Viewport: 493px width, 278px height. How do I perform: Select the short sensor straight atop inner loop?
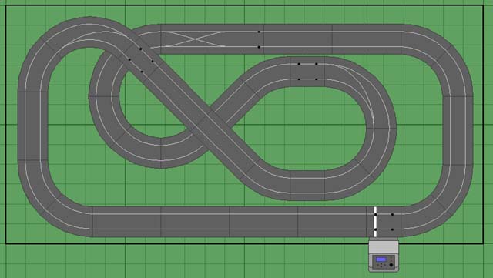tap(307, 72)
